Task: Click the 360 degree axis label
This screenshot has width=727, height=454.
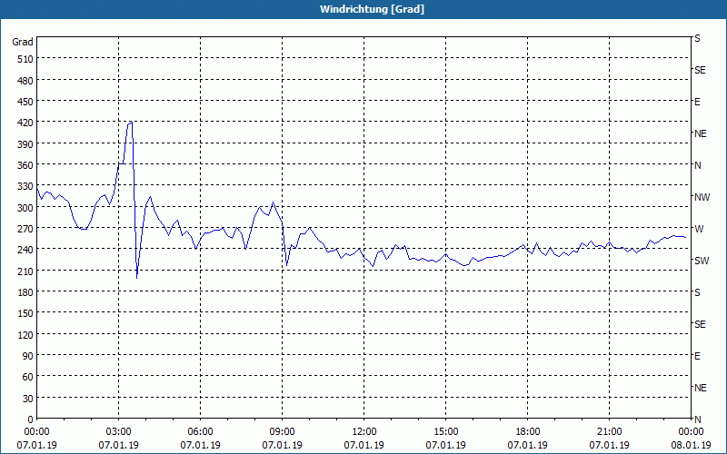Action: point(25,165)
